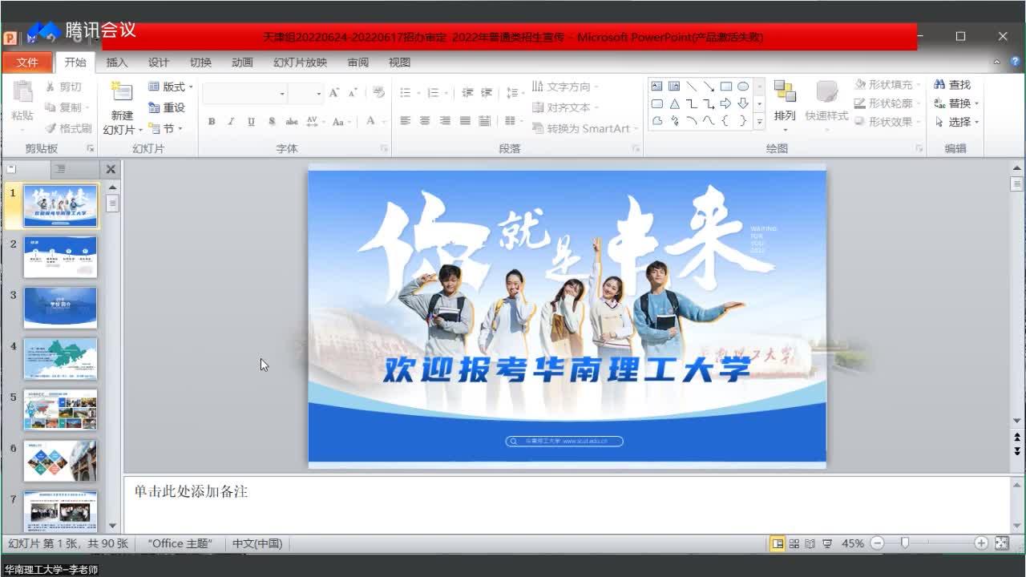Switch to the 视图 view tab
The width and height of the screenshot is (1026, 577).
(399, 63)
